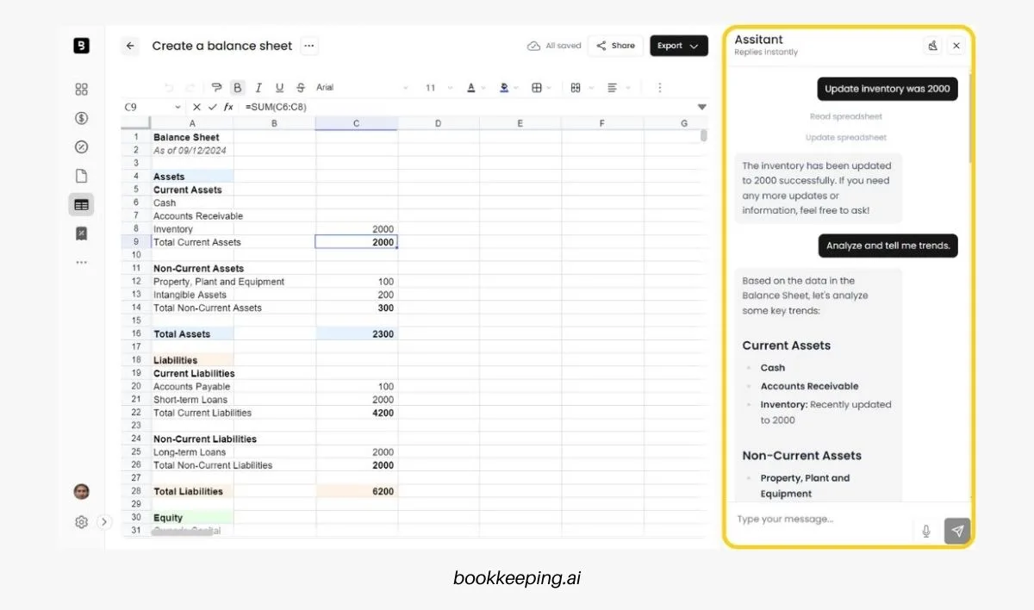The height and width of the screenshot is (610, 1034).
Task: Click the send message arrow button
Action: 957,531
